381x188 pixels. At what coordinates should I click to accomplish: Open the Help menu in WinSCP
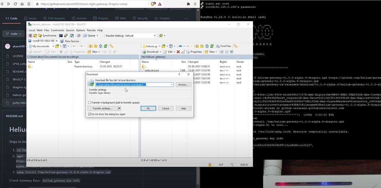100,30
